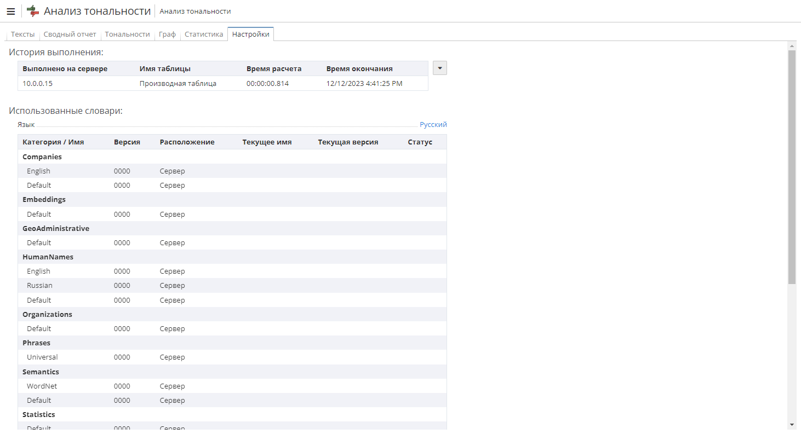Click the Выполнено на сервере column header
Screen dimensions: 801x434
click(65, 69)
